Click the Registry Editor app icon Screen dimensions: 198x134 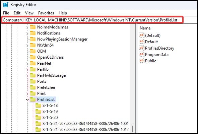click(x=6, y=5)
